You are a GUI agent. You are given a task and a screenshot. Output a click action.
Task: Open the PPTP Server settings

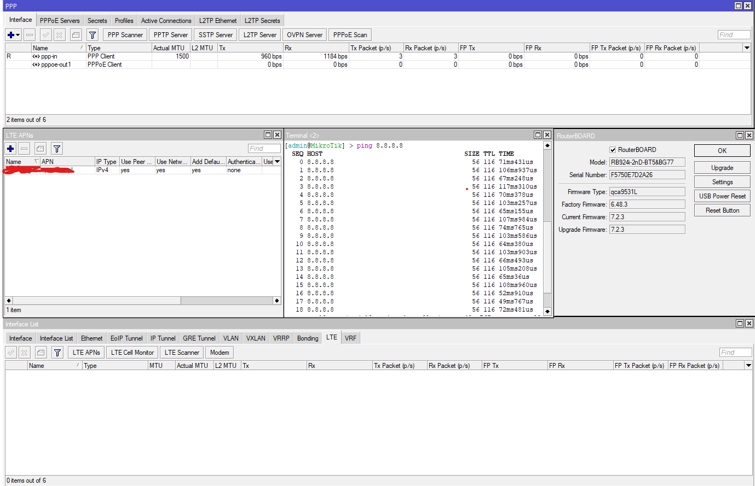[x=170, y=34]
